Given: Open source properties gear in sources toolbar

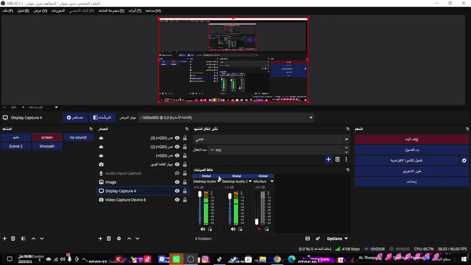Looking at the screenshot, I should (119, 239).
